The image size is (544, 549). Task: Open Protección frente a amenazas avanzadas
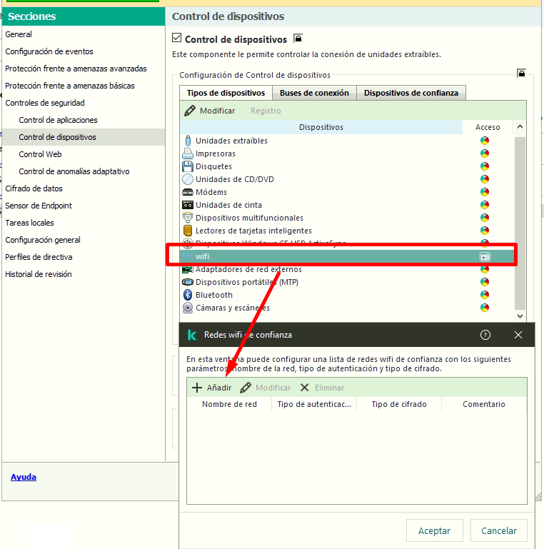pos(76,69)
